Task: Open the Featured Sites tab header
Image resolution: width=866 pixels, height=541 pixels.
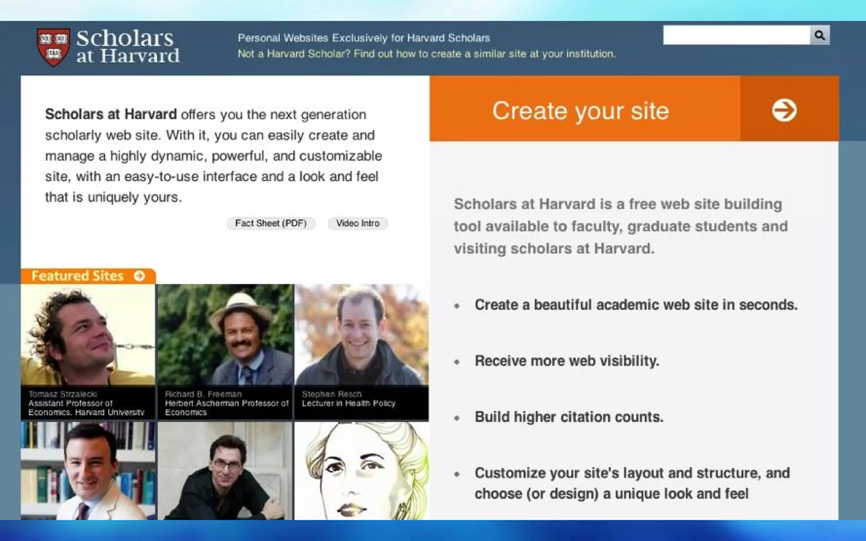Action: [77, 276]
